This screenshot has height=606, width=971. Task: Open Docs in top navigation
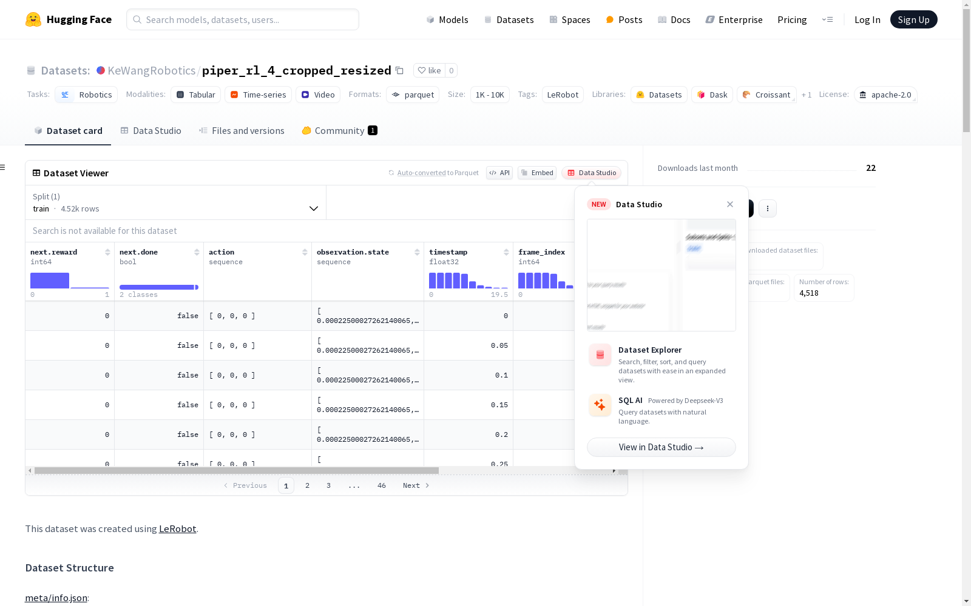coord(674,19)
